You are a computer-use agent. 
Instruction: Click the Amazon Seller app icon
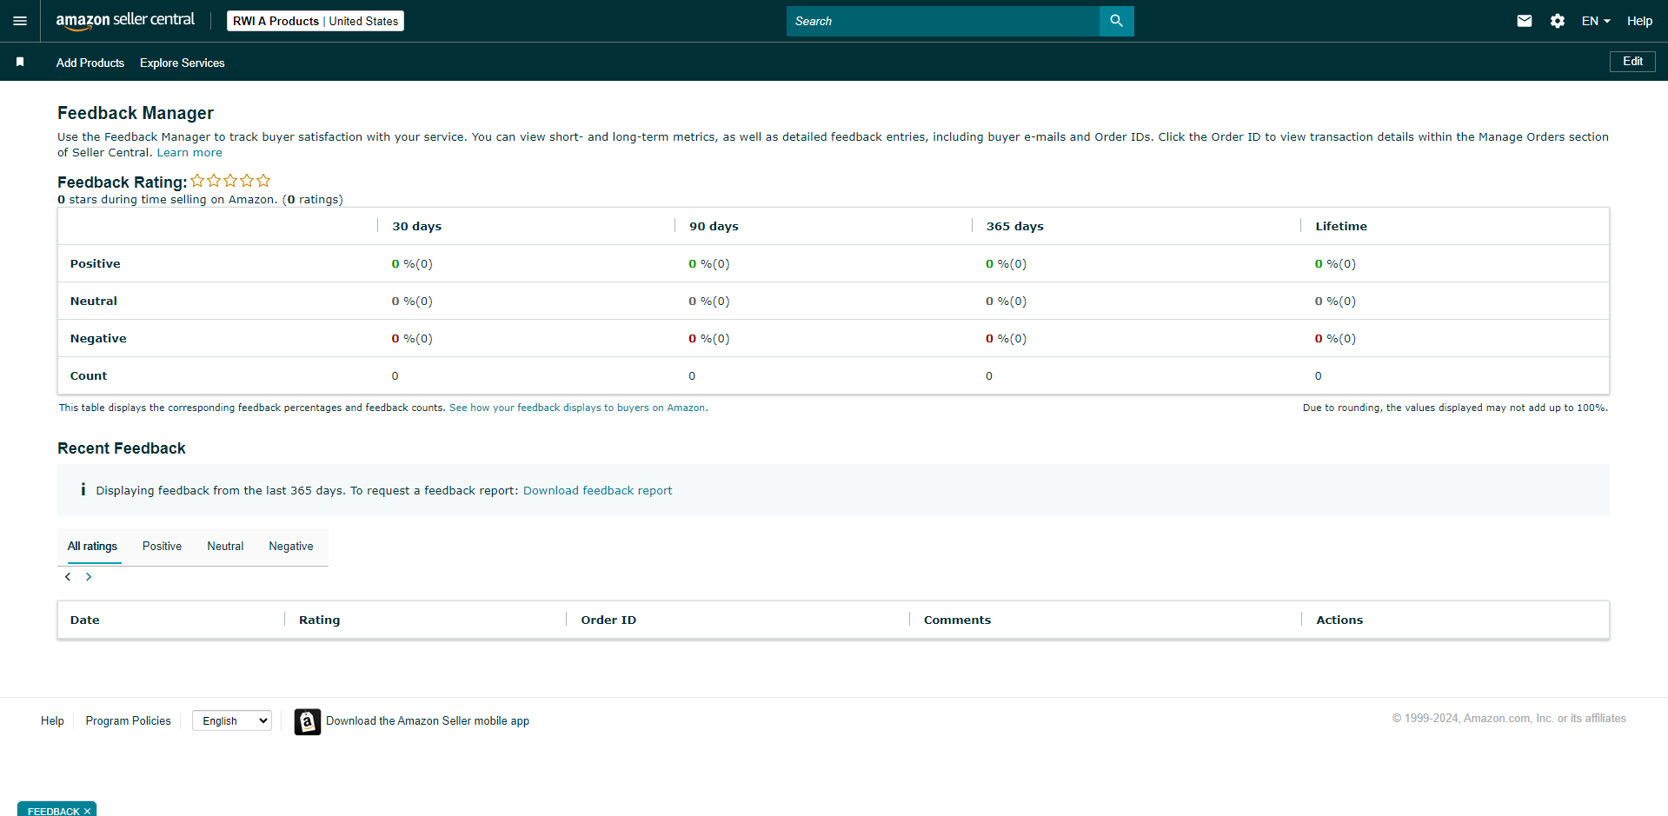[307, 721]
